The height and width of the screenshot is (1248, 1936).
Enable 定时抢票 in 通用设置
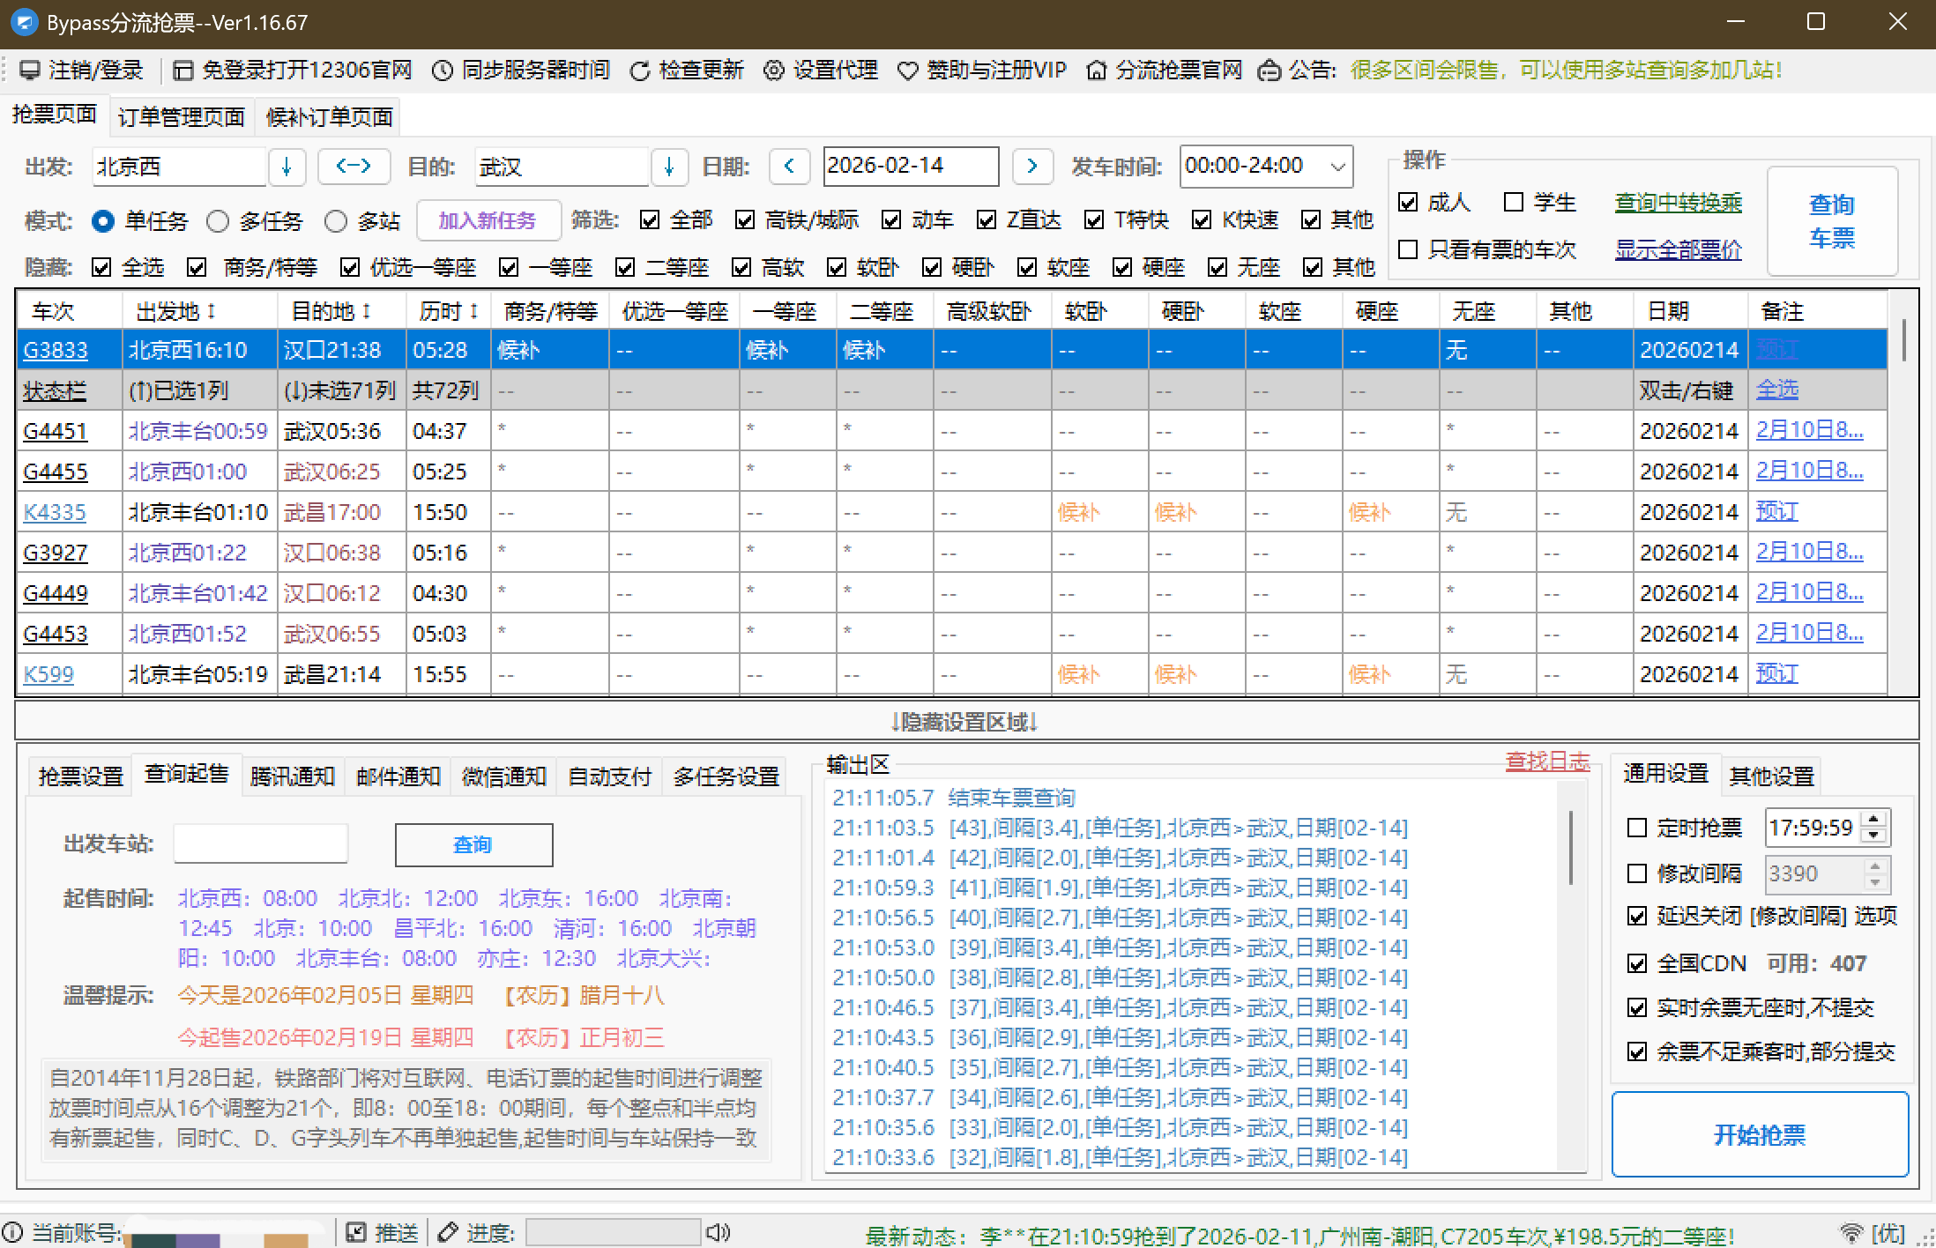1638,827
